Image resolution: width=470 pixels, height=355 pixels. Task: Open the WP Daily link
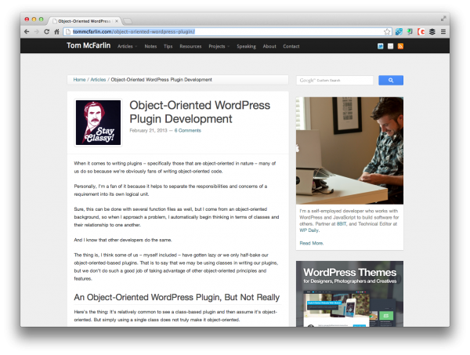309,230
